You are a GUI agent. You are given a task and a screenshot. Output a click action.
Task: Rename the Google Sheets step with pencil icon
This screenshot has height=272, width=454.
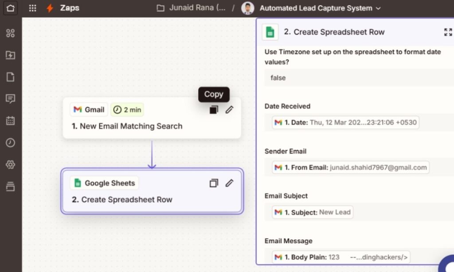229,183
